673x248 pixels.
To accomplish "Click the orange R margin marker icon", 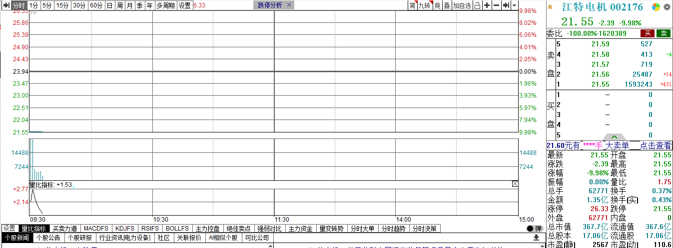I will click(550, 7).
